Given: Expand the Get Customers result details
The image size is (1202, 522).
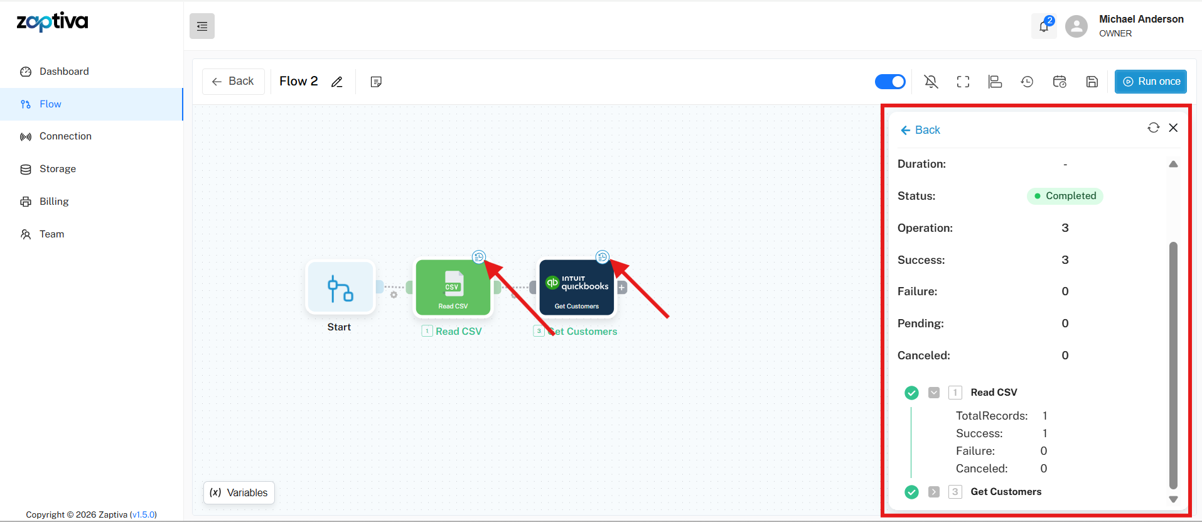Looking at the screenshot, I should pyautogui.click(x=934, y=492).
